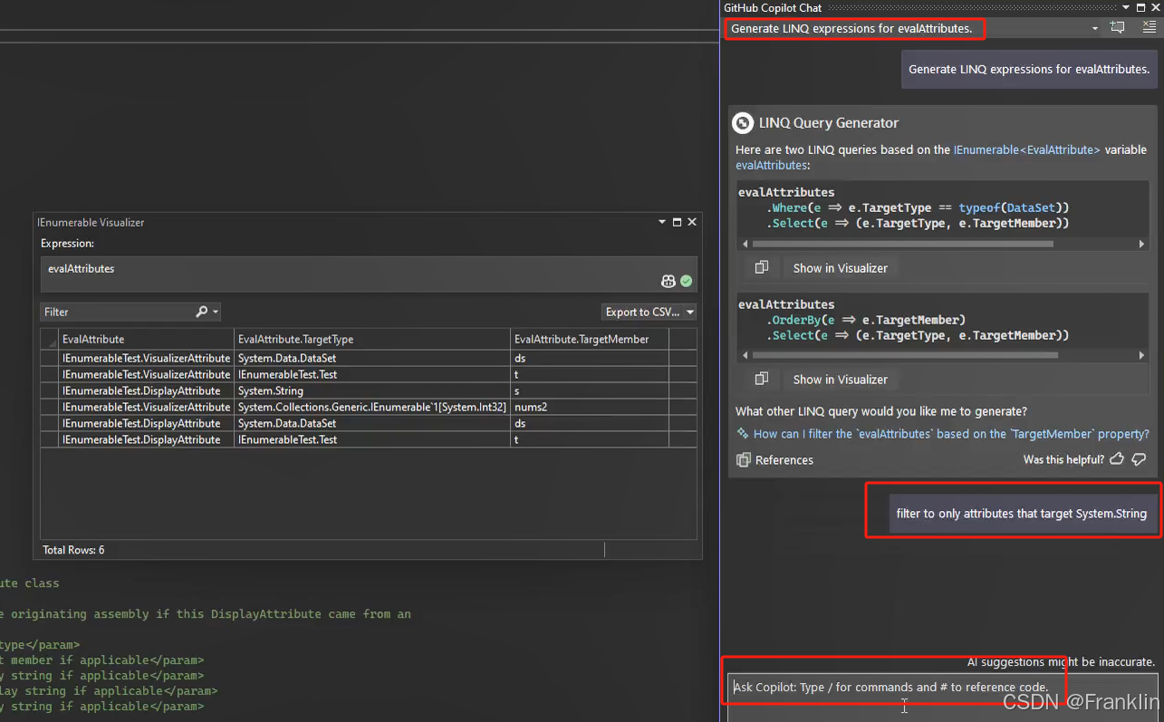
Task: Maximize the GitHub Copilot Chat panel
Action: [x=1140, y=8]
